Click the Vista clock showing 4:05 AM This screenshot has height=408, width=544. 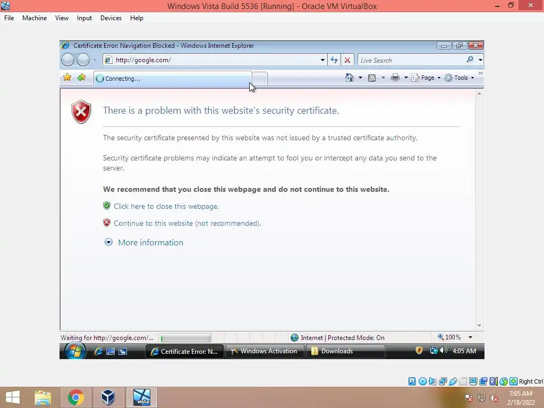[464, 351]
